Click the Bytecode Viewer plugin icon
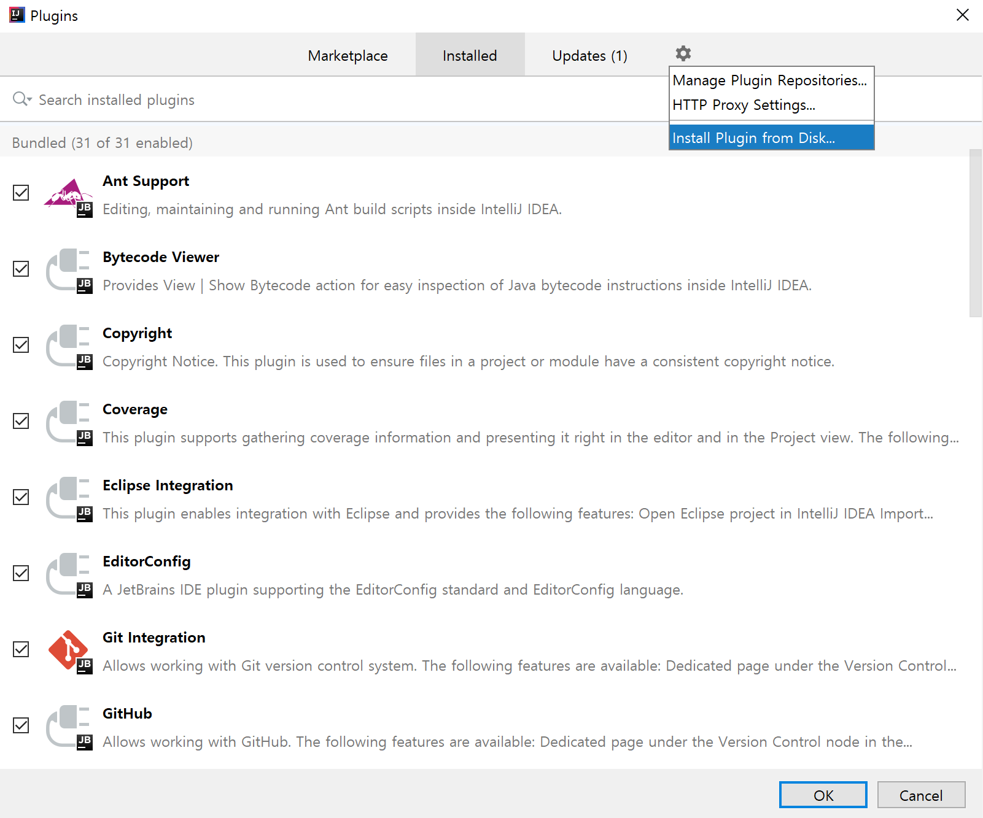Viewport: 983px width, 818px height. pos(69,271)
